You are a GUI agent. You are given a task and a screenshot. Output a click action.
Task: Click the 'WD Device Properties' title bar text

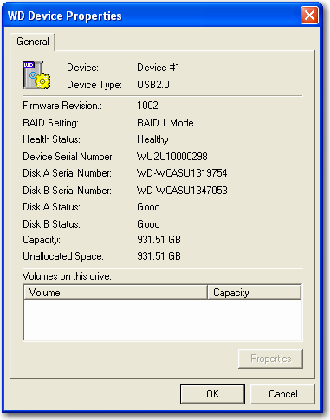click(x=65, y=16)
